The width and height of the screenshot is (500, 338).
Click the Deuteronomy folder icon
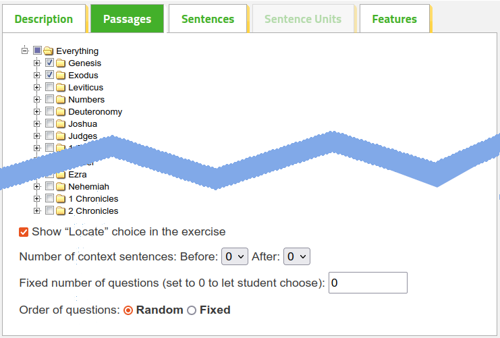click(x=61, y=111)
